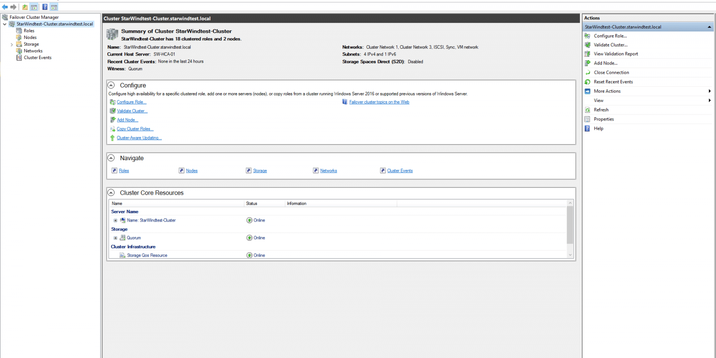
Task: Click the Forward arrow in the toolbar
Action: click(x=13, y=7)
